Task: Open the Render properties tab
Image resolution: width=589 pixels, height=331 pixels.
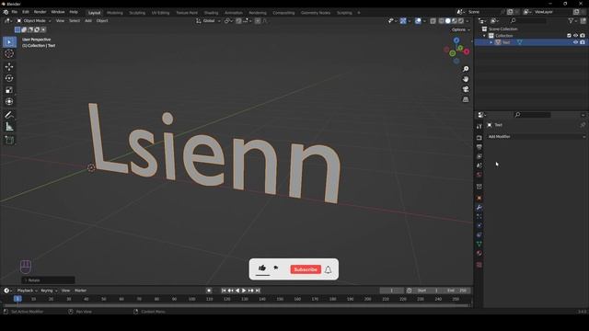Action: [479, 138]
